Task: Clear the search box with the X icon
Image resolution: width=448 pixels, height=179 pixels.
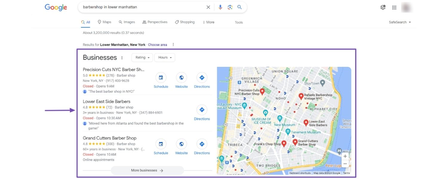Action: [208, 7]
